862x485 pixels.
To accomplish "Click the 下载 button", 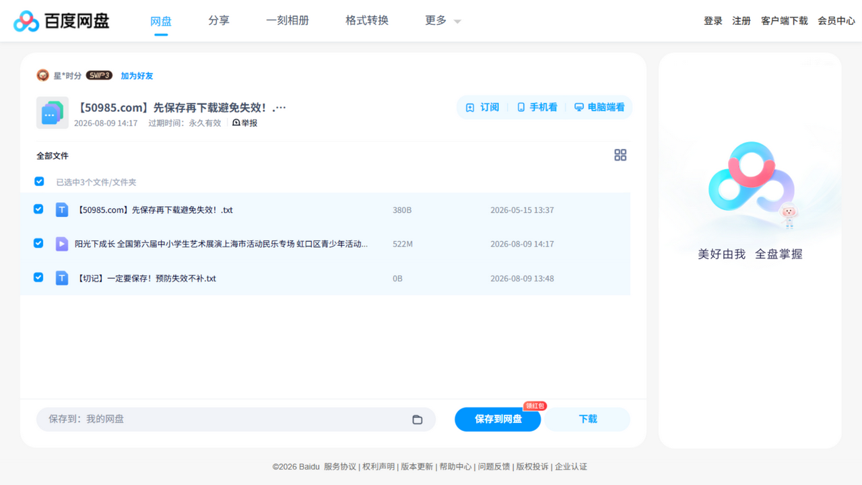I will (587, 419).
